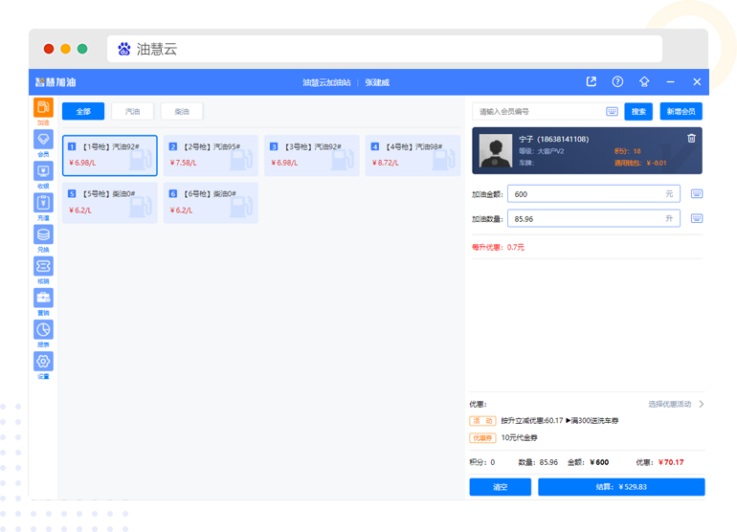Click 每升优惠: 0.7元 discount text
737x532 pixels.
(499, 247)
